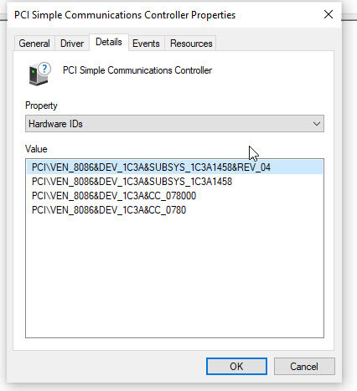Click the Cancel button
Image resolution: width=357 pixels, height=391 pixels.
[304, 366]
